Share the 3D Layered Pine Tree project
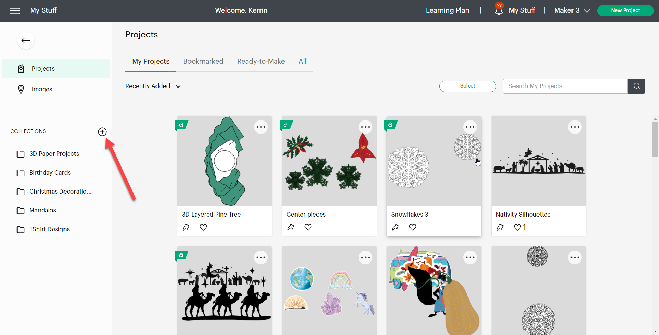 [186, 227]
